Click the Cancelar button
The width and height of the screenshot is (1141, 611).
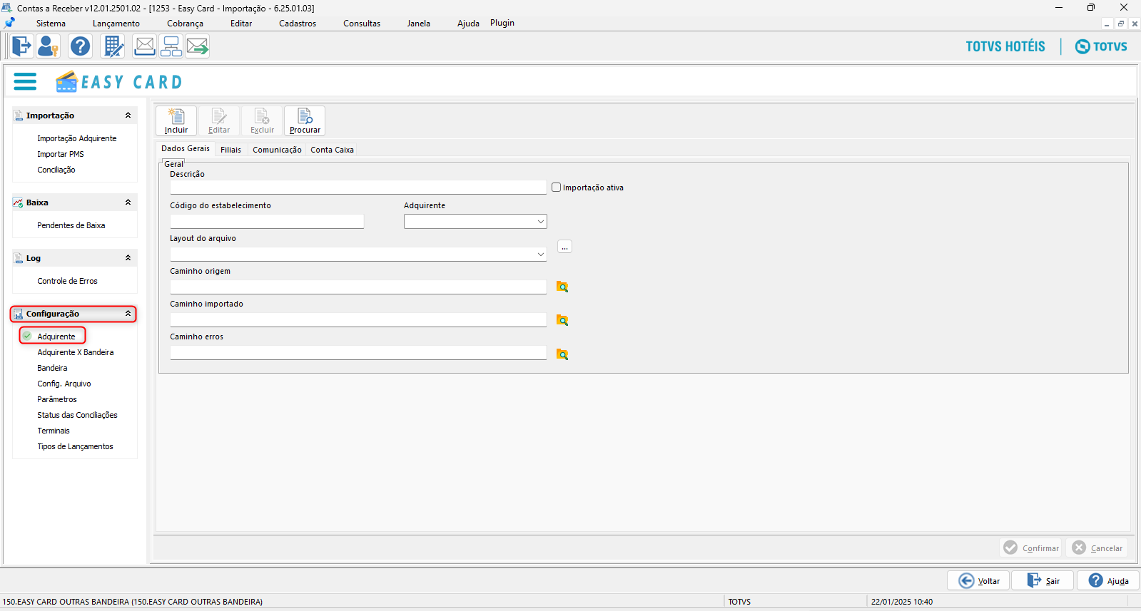pos(1097,548)
